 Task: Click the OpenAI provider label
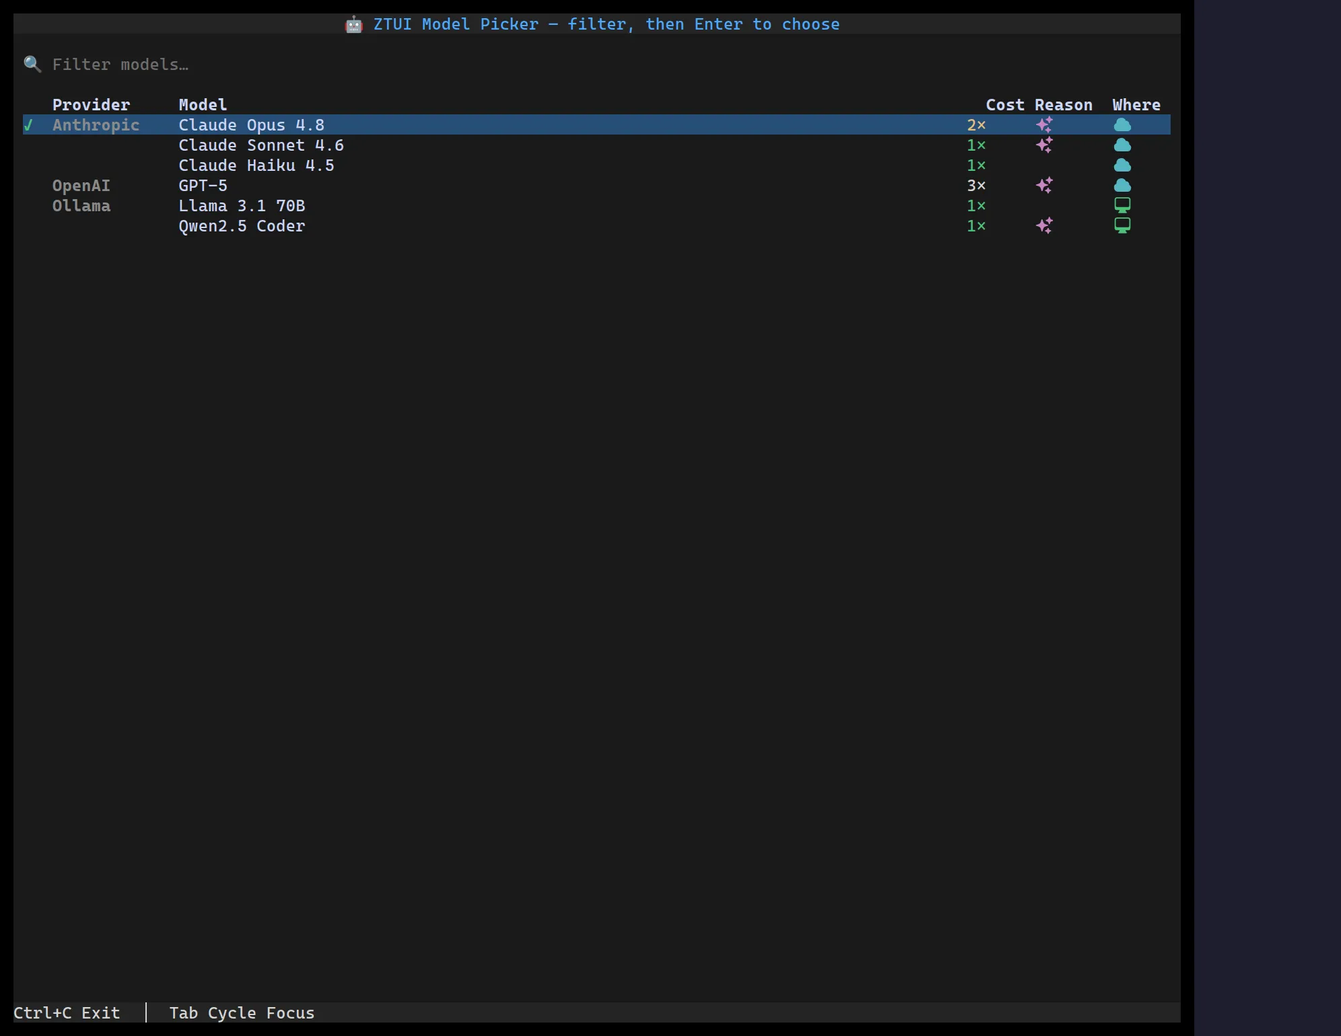pyautogui.click(x=81, y=186)
